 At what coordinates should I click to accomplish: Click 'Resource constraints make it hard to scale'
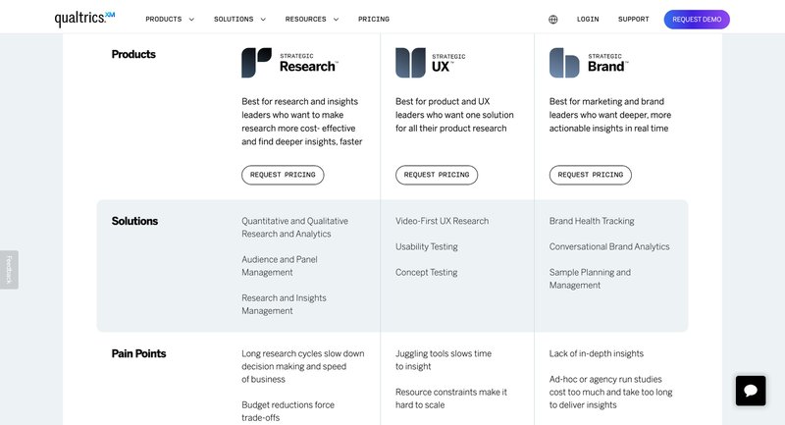click(x=451, y=398)
